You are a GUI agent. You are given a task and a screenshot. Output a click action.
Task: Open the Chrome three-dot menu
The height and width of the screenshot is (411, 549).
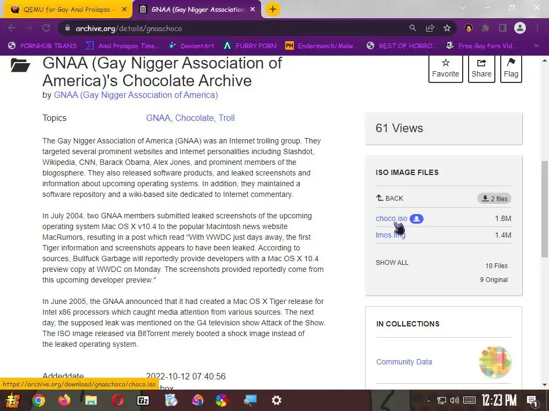pyautogui.click(x=537, y=28)
